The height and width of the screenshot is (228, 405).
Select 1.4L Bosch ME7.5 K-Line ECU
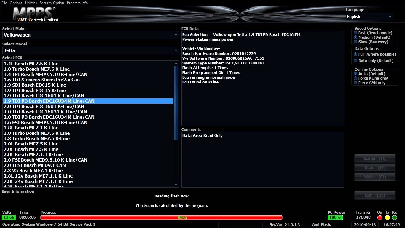tap(88, 64)
